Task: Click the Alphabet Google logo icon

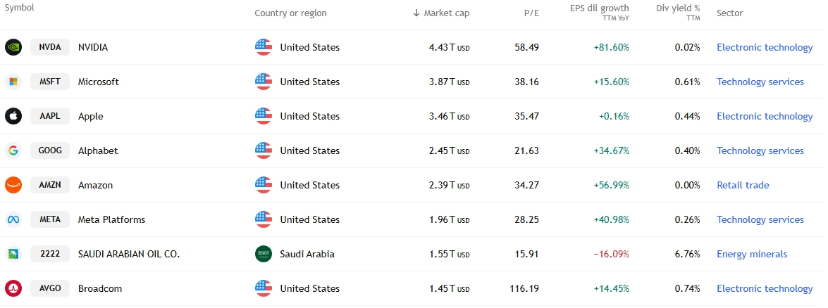Action: tap(13, 150)
